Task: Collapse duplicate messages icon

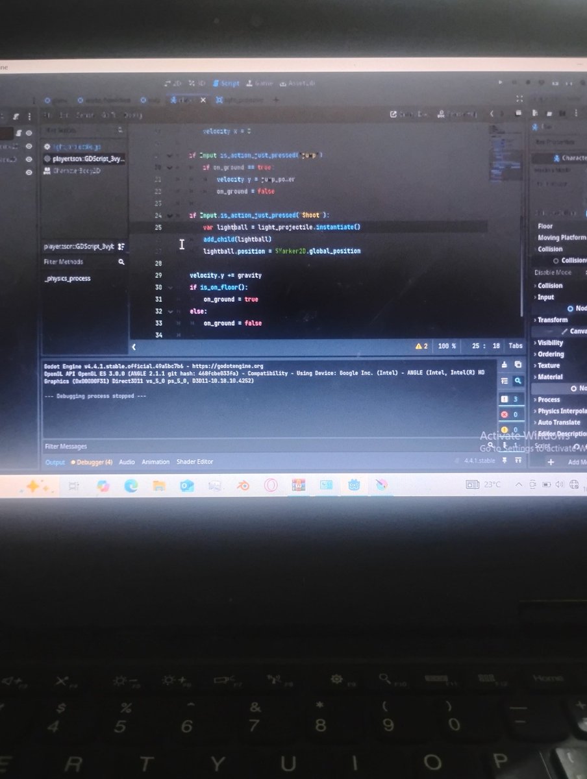Action: click(505, 382)
